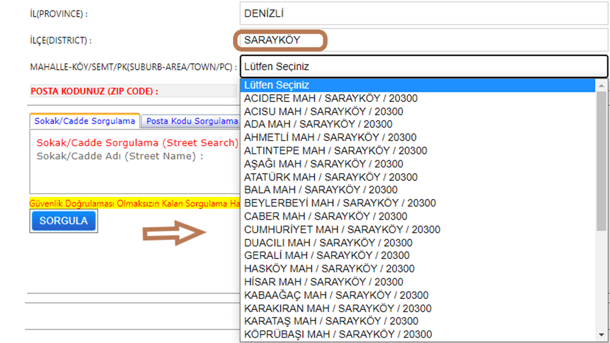The height and width of the screenshot is (343, 610).
Task: Select HASKÖY MAH neighborhood entry
Action: point(329,269)
